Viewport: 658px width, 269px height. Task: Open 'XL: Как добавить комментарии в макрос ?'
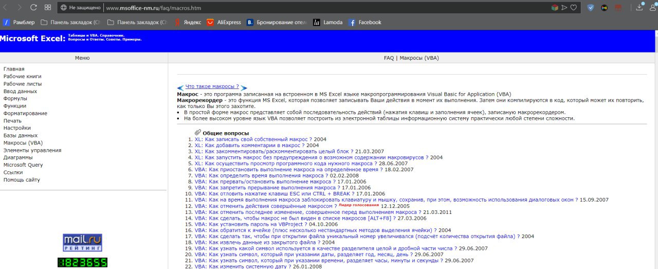(x=249, y=145)
